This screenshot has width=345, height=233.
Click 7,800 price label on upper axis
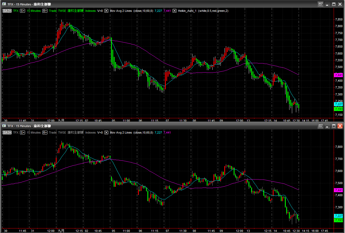click(x=339, y=26)
